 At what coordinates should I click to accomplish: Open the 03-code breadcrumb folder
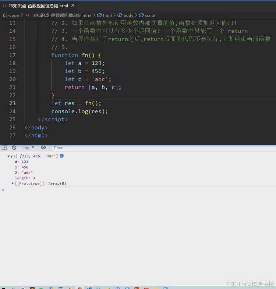[x=11, y=15]
